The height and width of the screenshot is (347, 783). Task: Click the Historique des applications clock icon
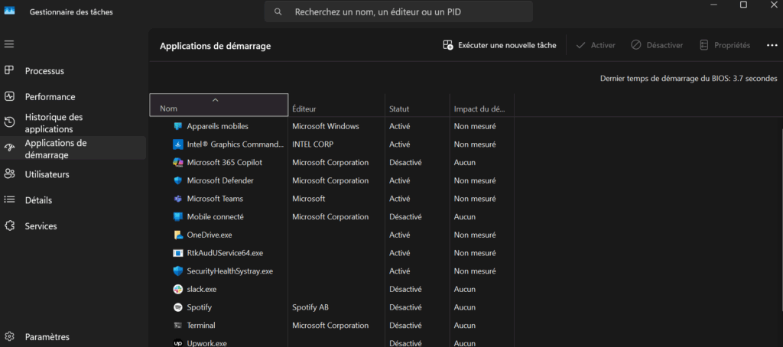(9, 122)
